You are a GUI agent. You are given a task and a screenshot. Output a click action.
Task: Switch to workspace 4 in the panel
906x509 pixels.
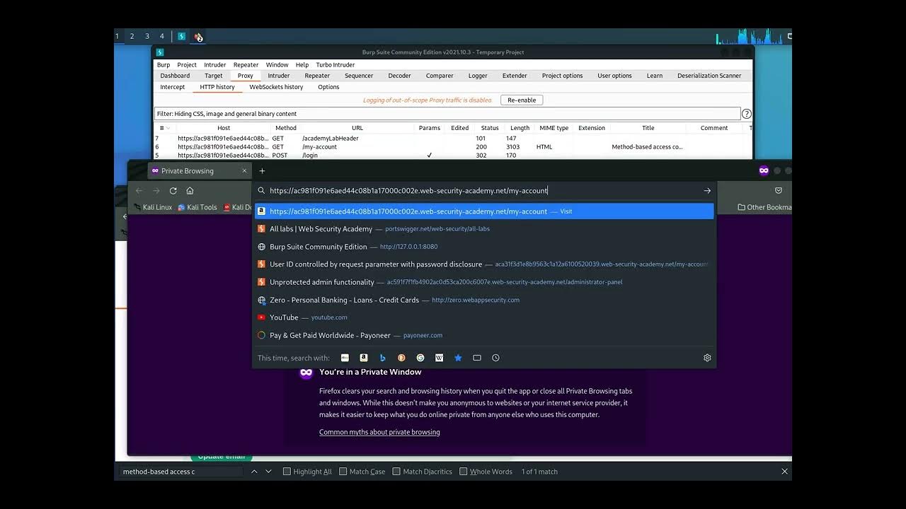click(x=161, y=36)
